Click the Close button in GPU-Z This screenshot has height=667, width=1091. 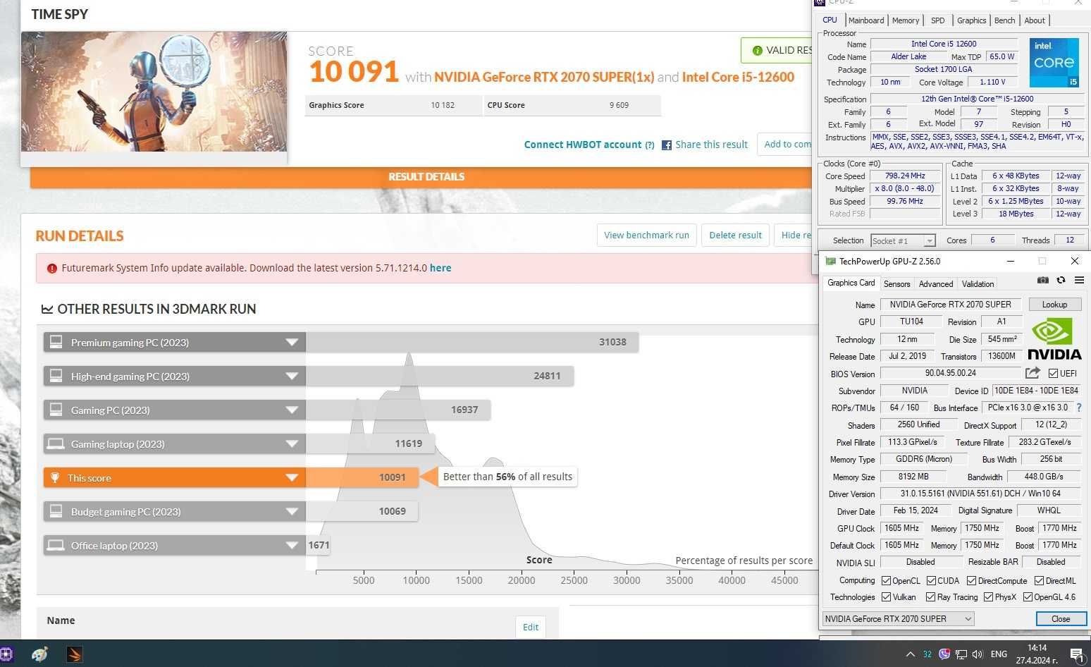point(1061,618)
